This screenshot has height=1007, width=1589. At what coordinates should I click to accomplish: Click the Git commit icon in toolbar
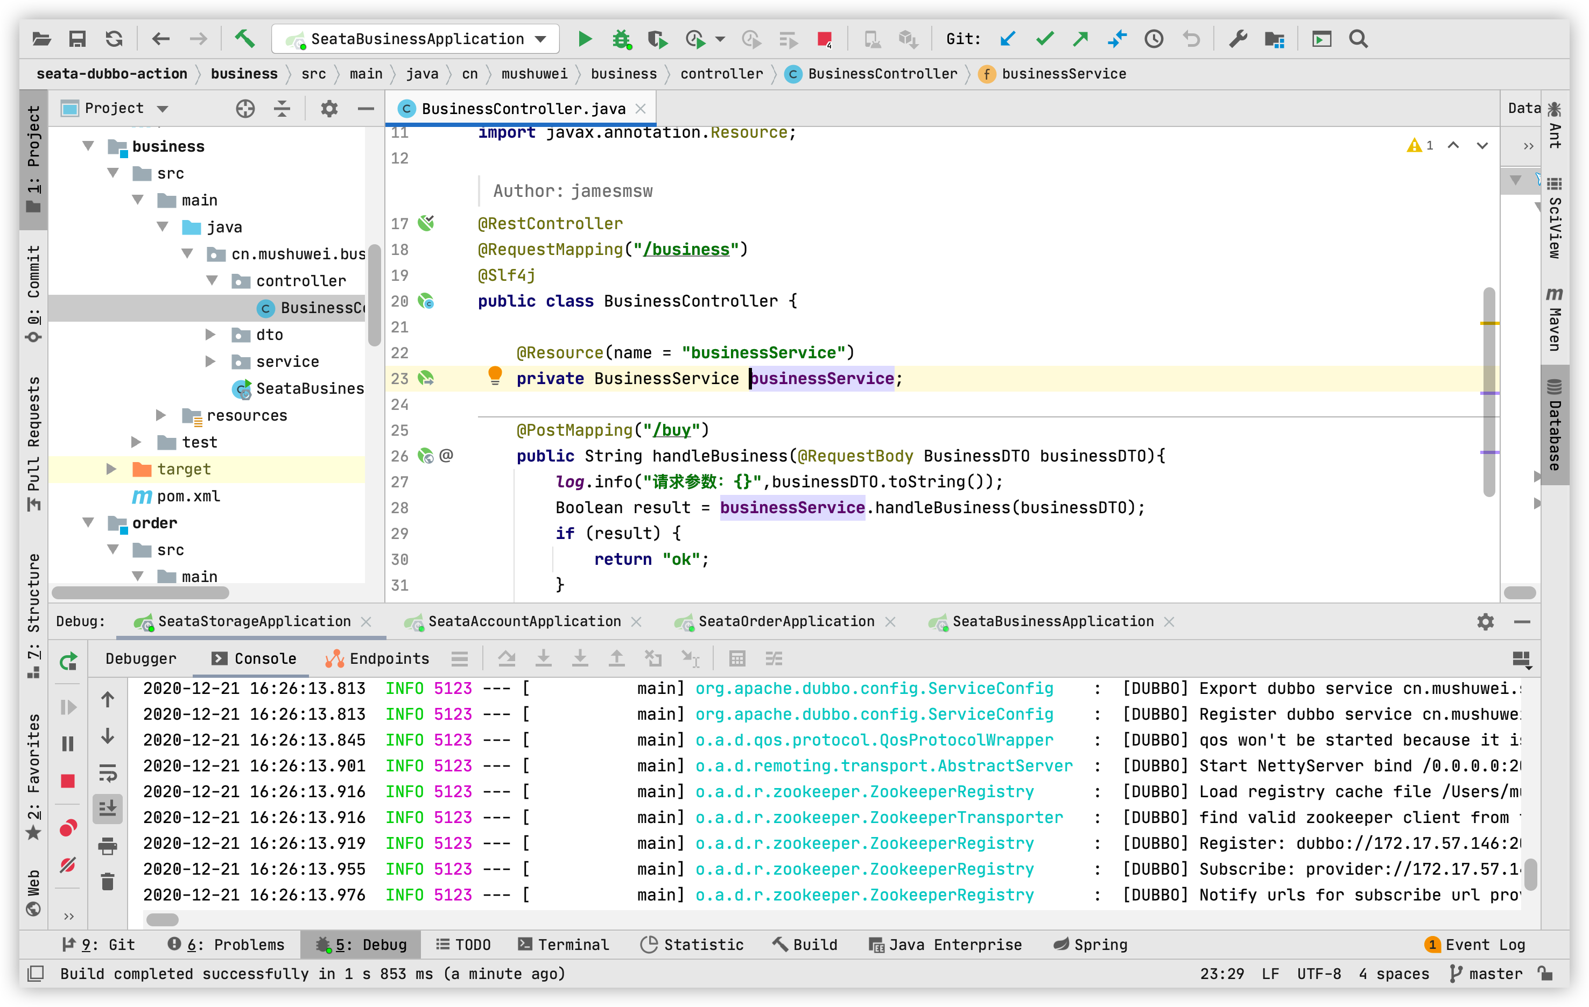coord(1044,38)
